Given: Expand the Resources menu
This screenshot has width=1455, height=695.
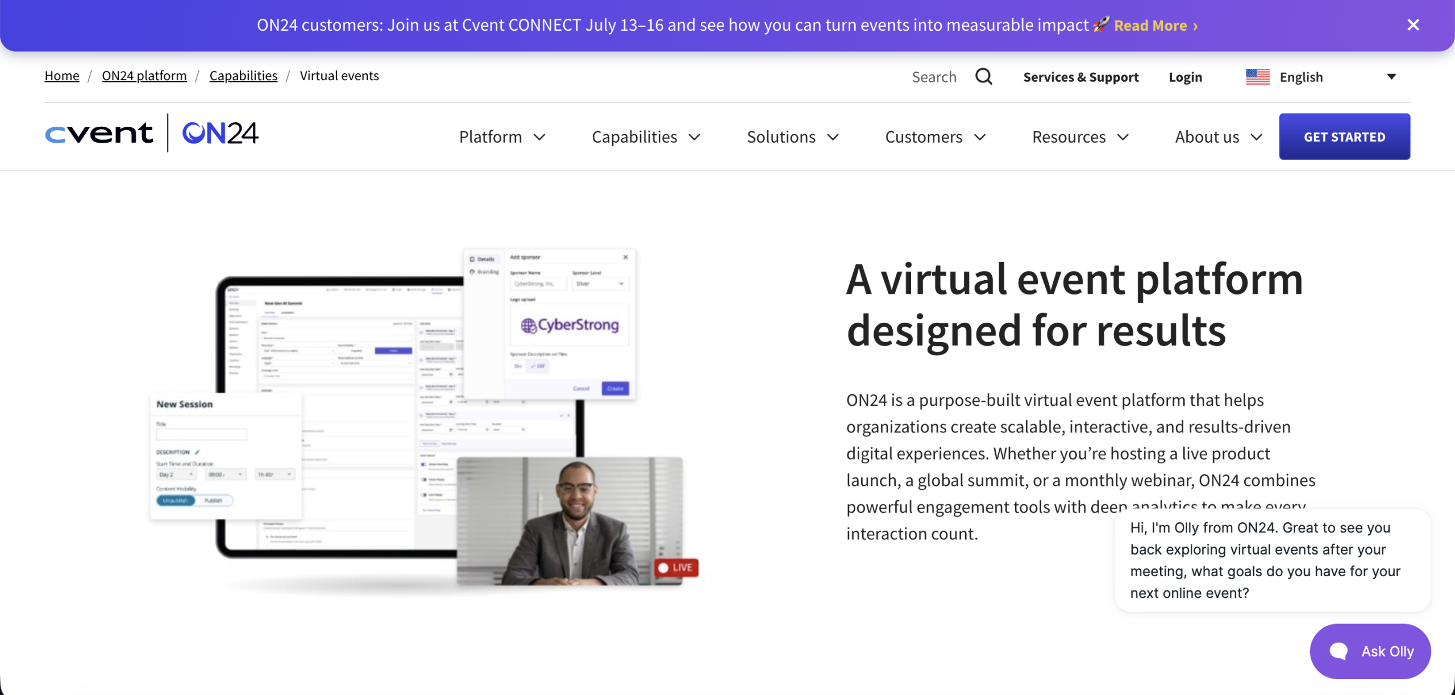Looking at the screenshot, I should pyautogui.click(x=1080, y=137).
